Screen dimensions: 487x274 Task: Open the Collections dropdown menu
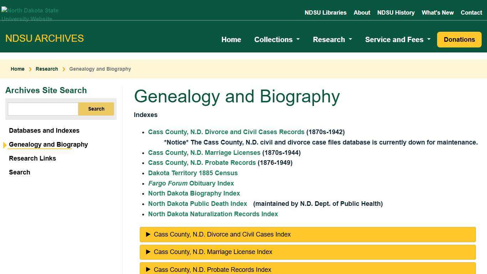click(277, 40)
